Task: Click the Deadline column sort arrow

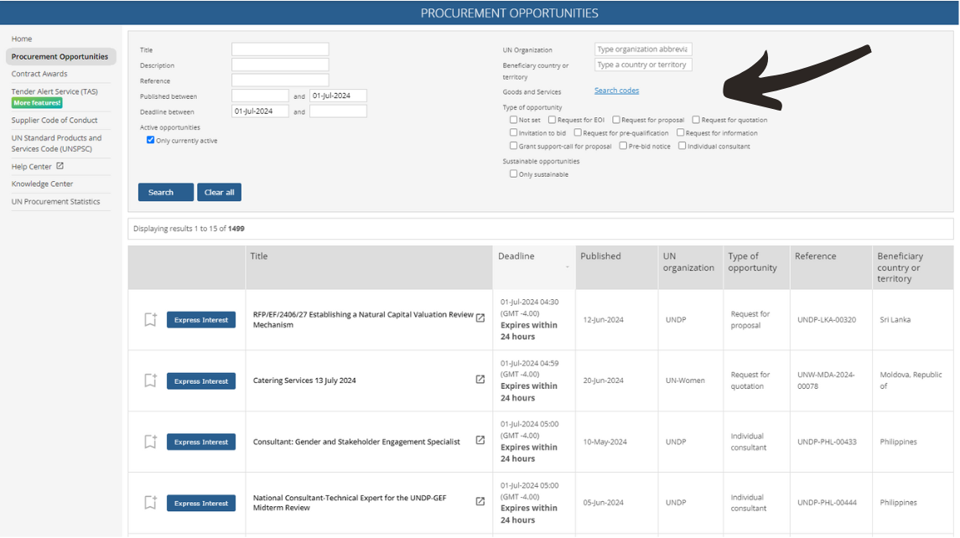Action: click(567, 267)
